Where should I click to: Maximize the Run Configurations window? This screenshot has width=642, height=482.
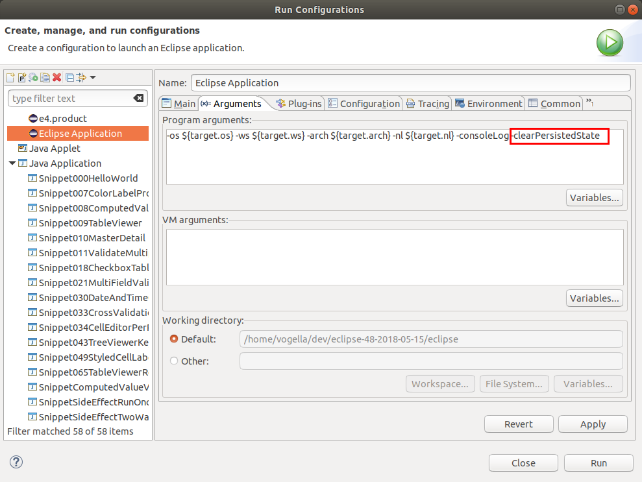point(620,10)
